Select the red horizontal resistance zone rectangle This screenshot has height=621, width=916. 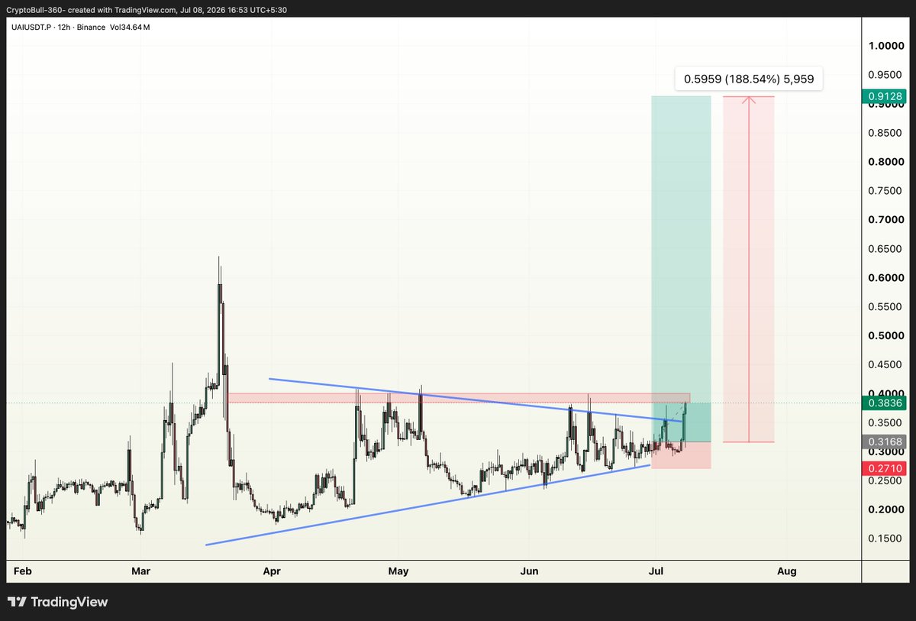(x=459, y=398)
